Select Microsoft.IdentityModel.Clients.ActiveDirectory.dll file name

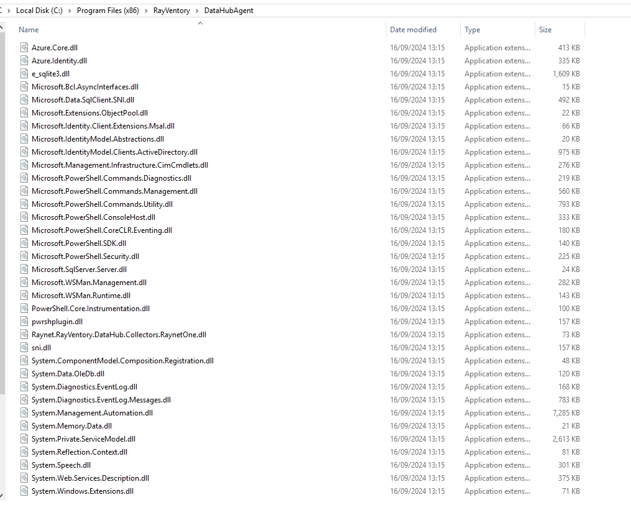(115, 152)
